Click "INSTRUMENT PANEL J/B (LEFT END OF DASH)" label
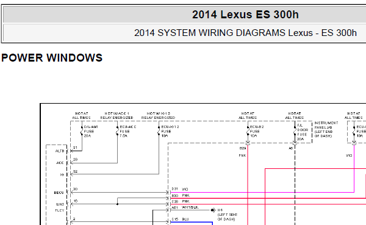 [x=326, y=129]
